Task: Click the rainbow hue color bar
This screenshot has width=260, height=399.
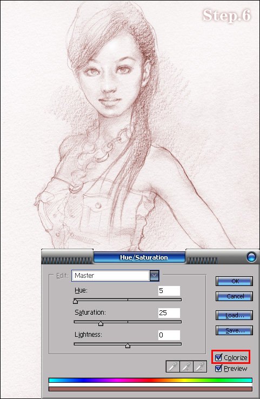Action: click(150, 380)
